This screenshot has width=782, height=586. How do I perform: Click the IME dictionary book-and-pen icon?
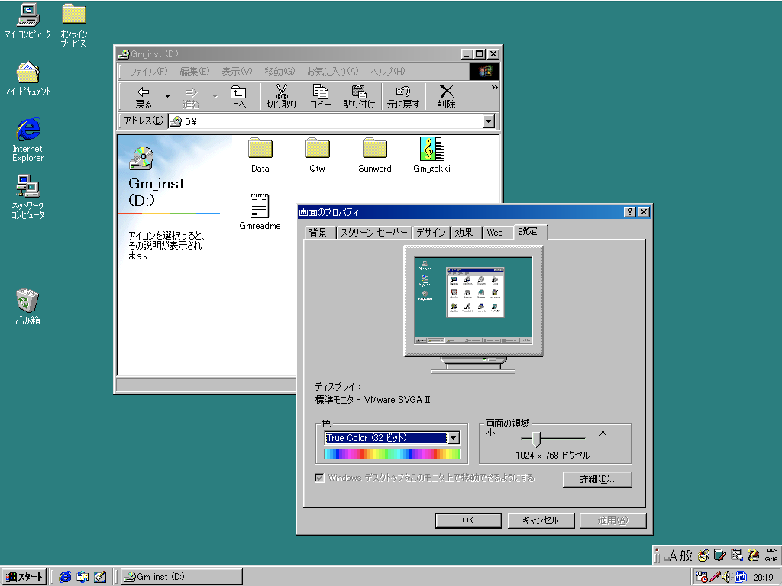720,555
